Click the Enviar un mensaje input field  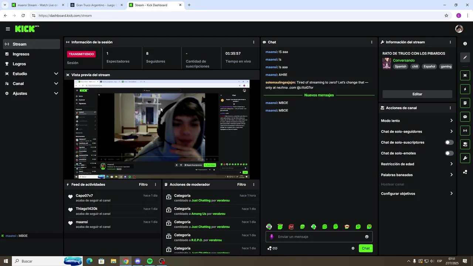319,237
